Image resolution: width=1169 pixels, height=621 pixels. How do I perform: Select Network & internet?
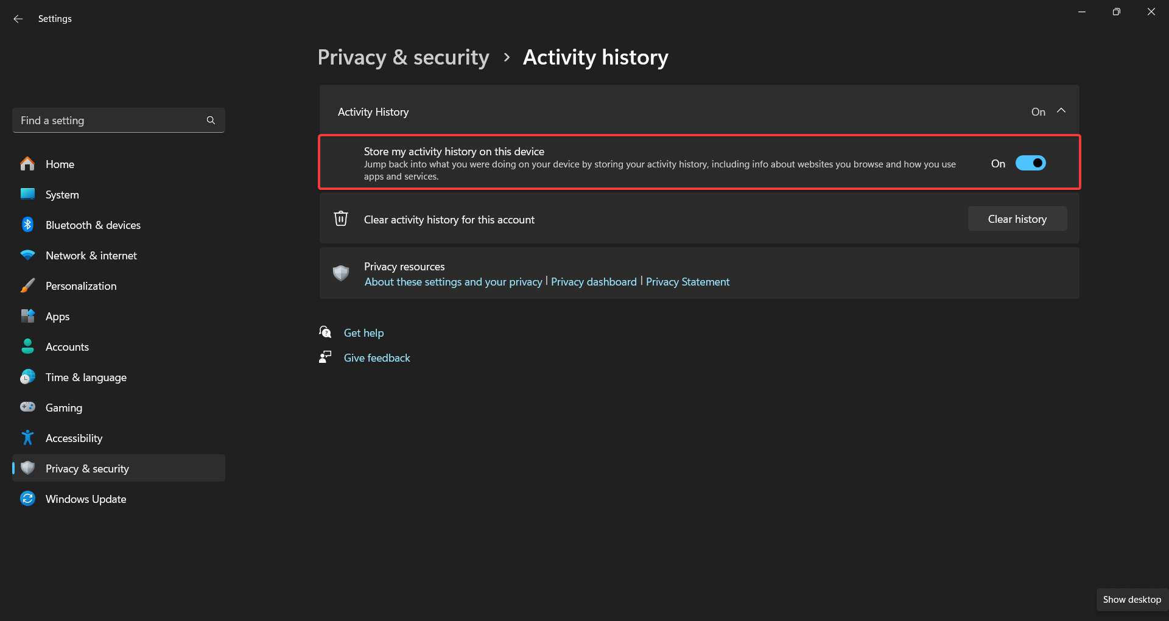pos(119,255)
